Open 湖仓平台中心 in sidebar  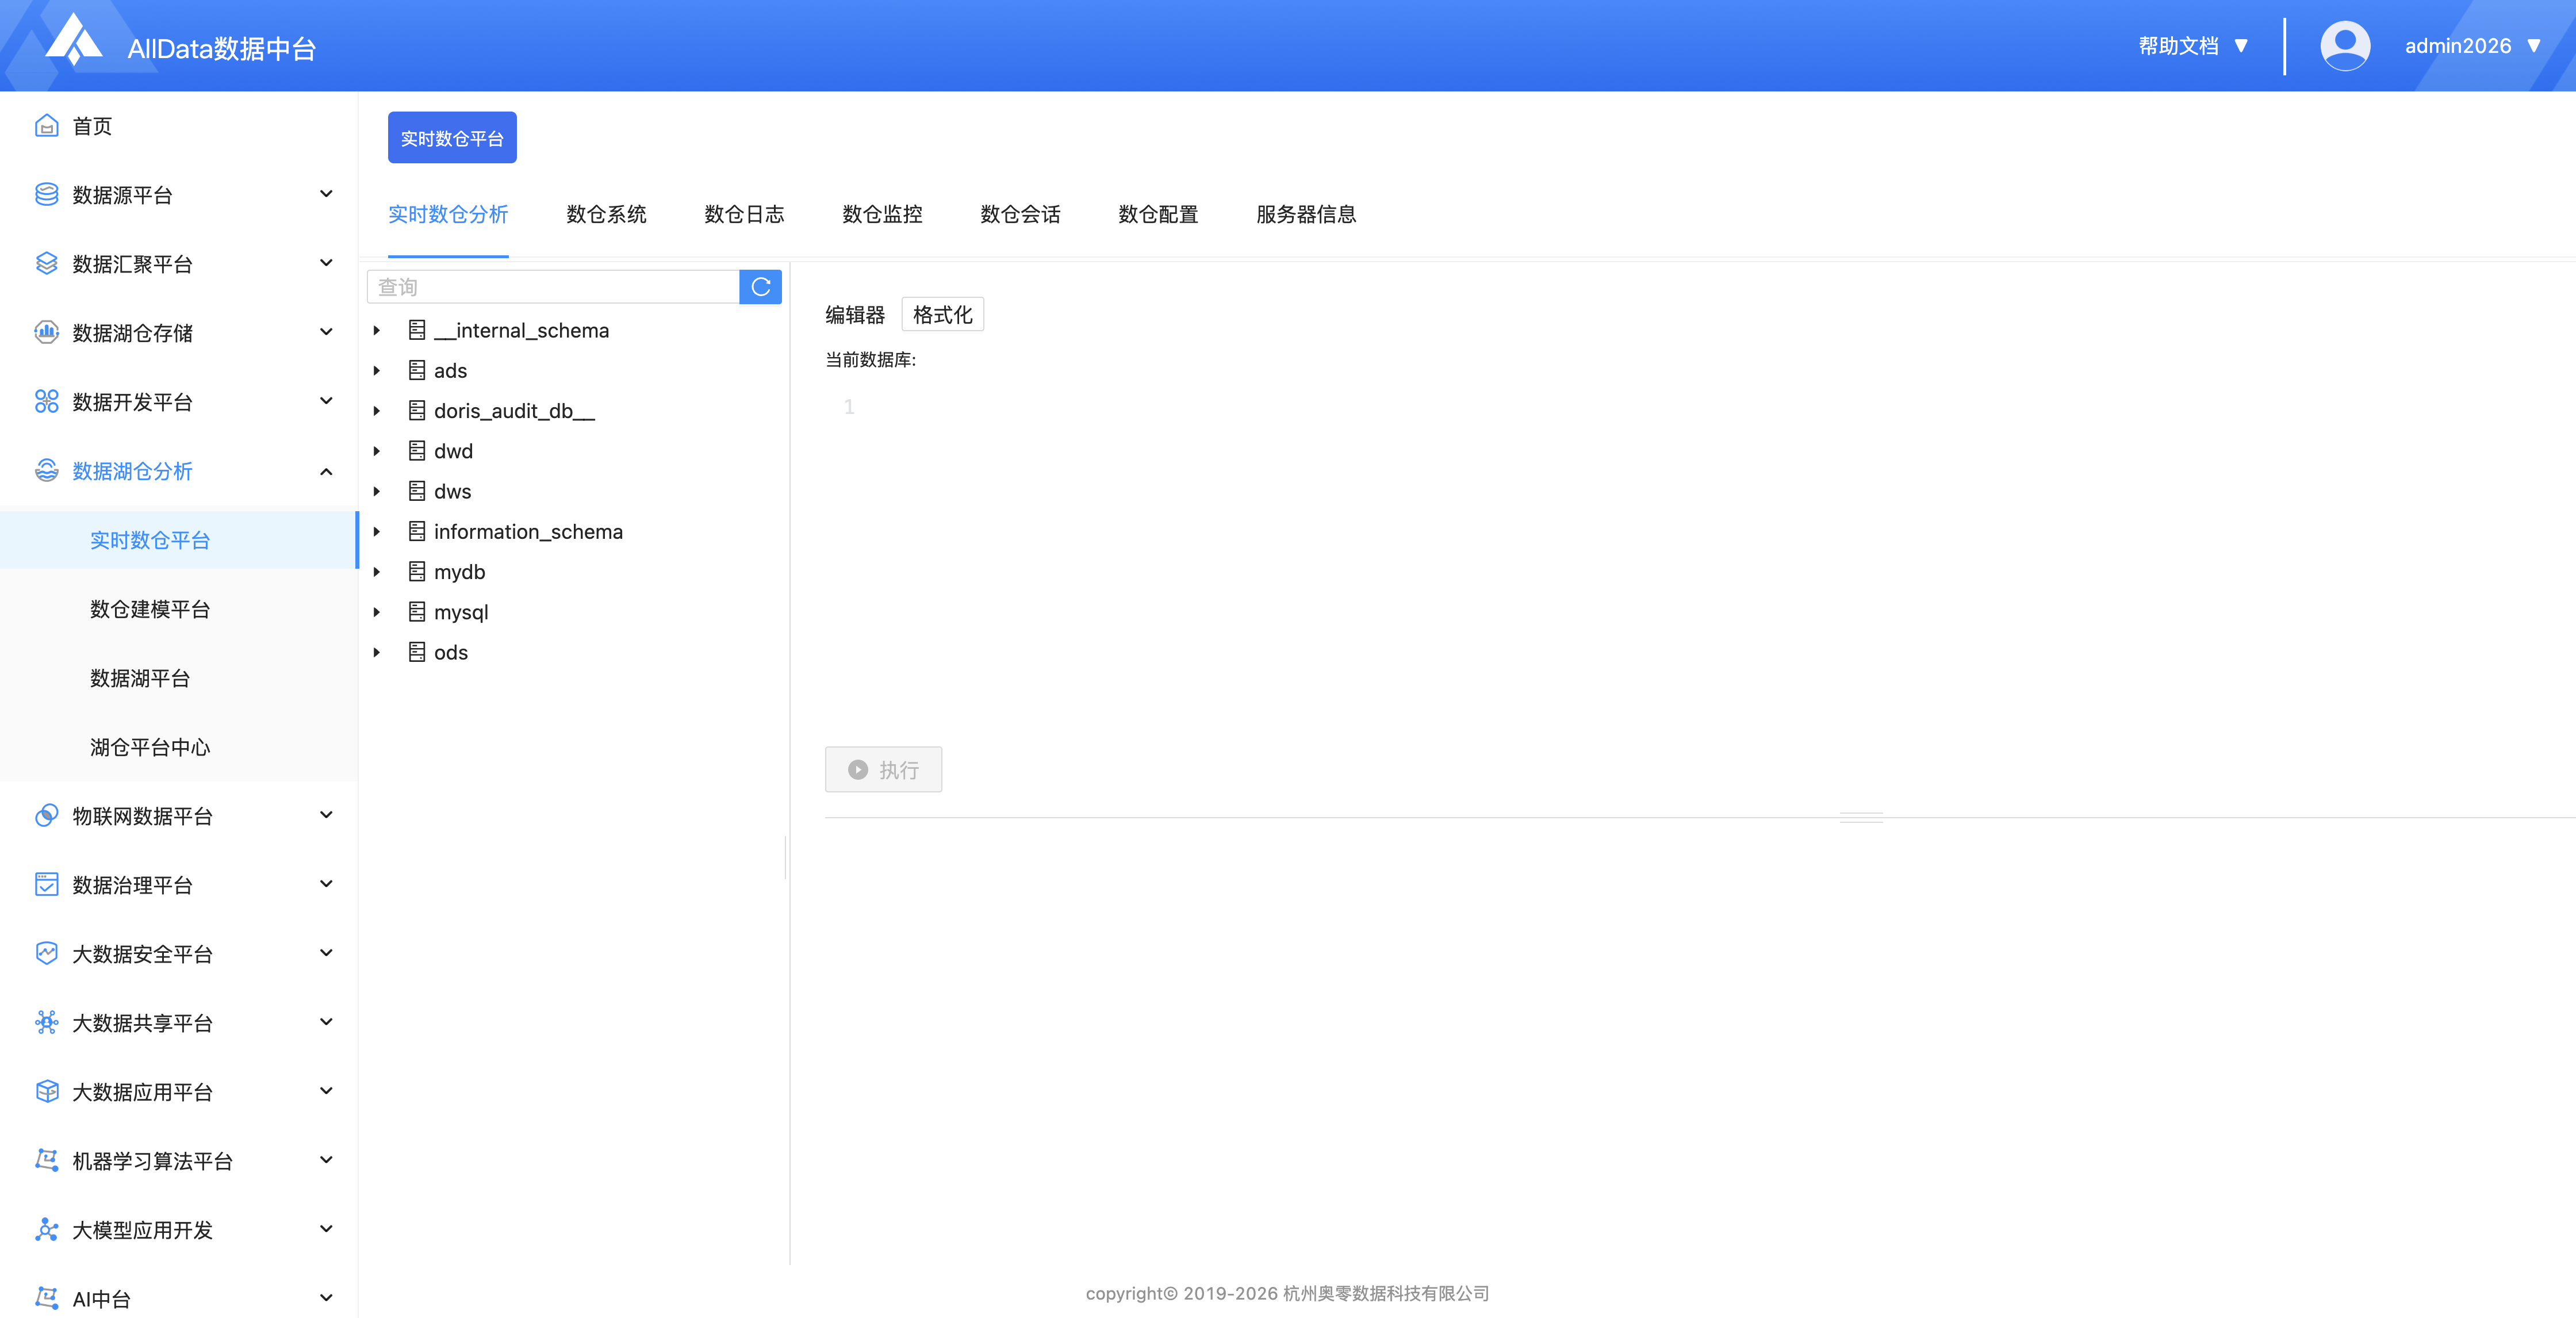pyautogui.click(x=150, y=746)
